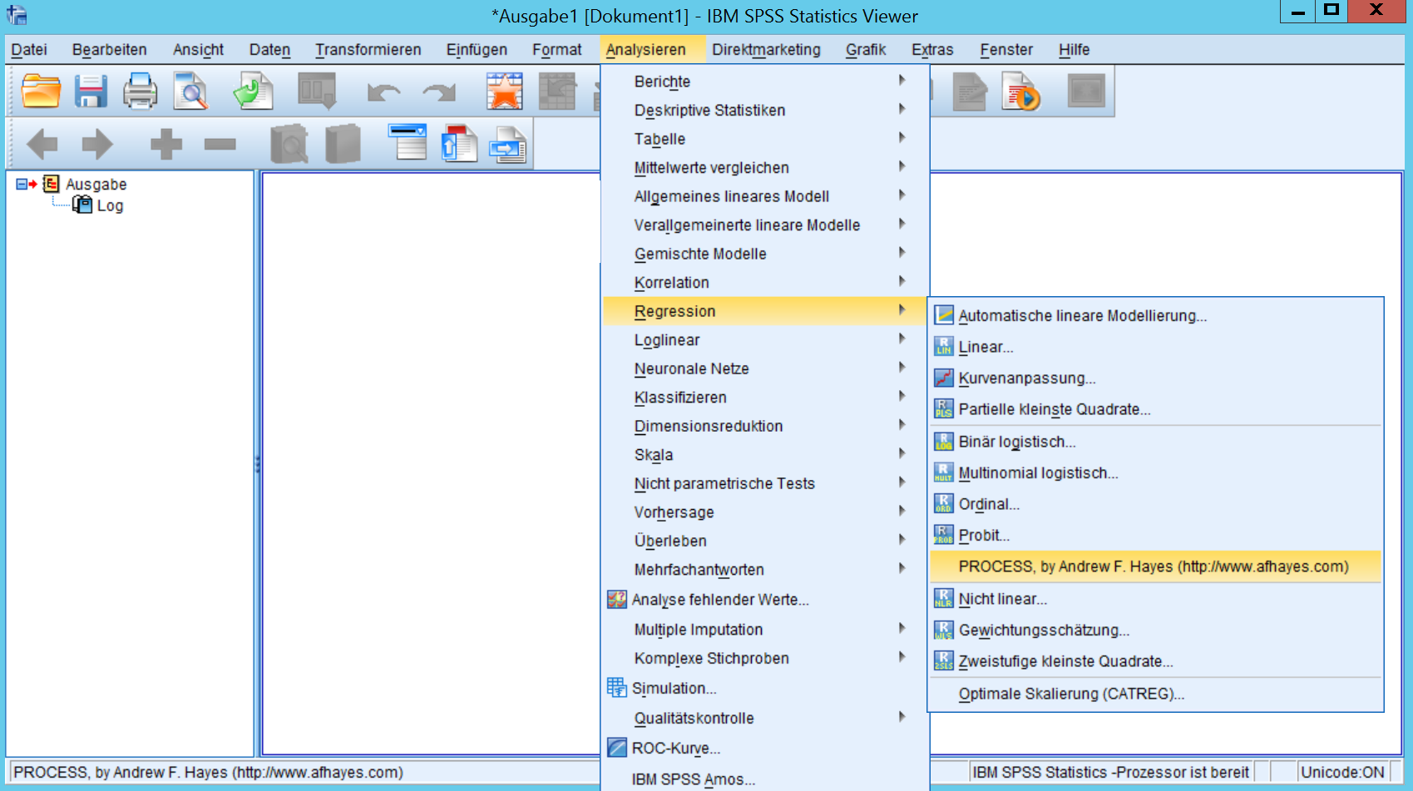Click the Undo arrow icon
1413x791 pixels.
[x=383, y=91]
